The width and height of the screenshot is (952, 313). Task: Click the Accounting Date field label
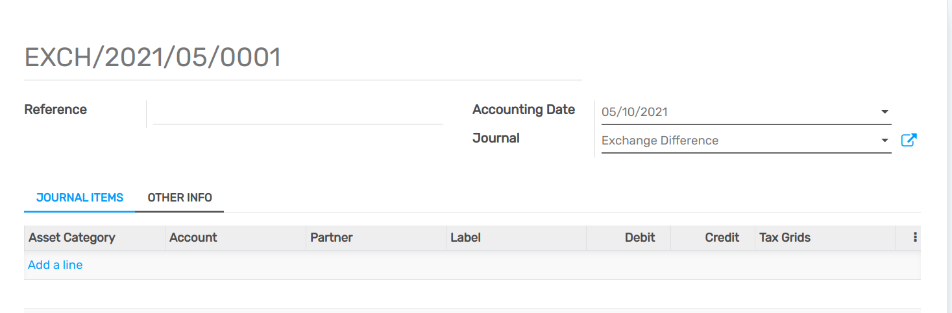click(x=524, y=110)
